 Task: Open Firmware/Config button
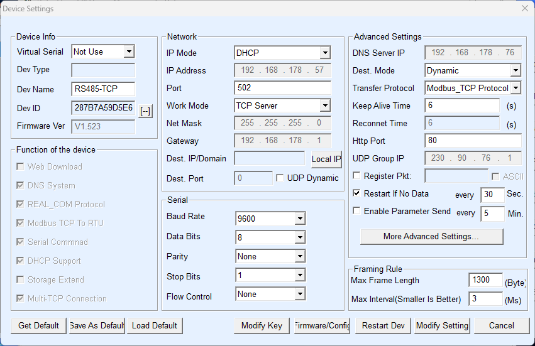(x=322, y=325)
